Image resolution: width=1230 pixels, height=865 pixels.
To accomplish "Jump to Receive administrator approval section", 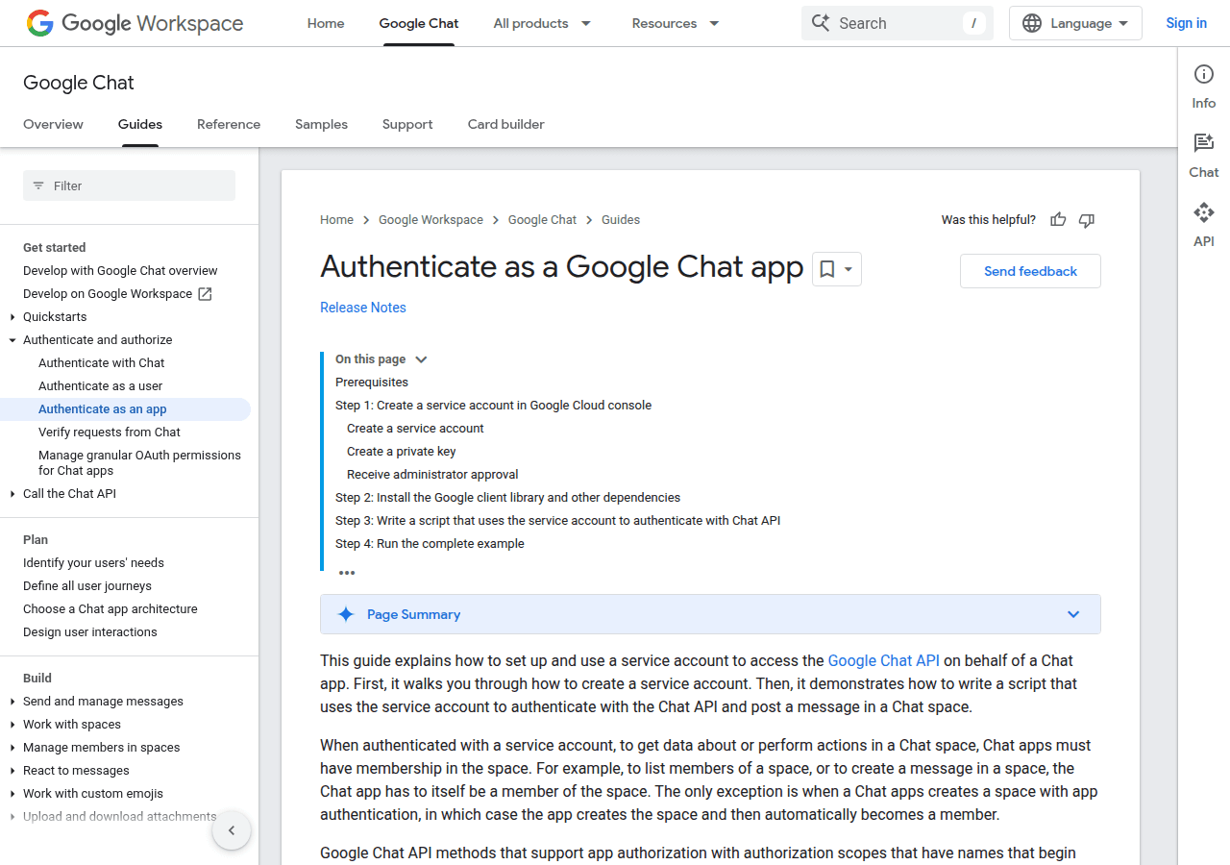I will click(432, 475).
